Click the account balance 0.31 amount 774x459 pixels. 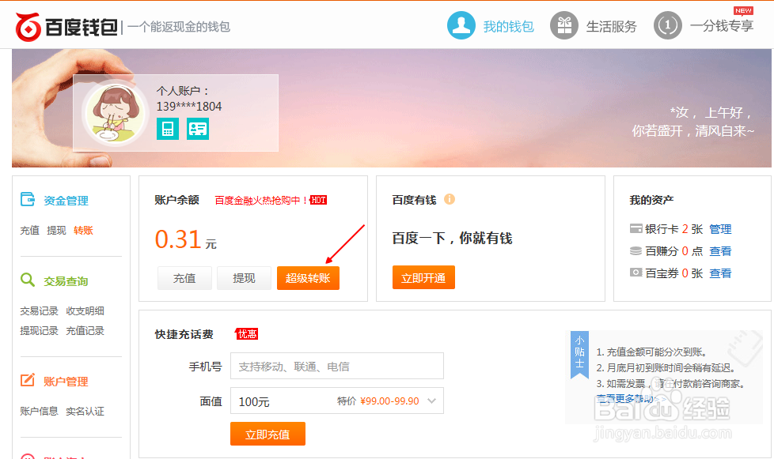(x=178, y=239)
